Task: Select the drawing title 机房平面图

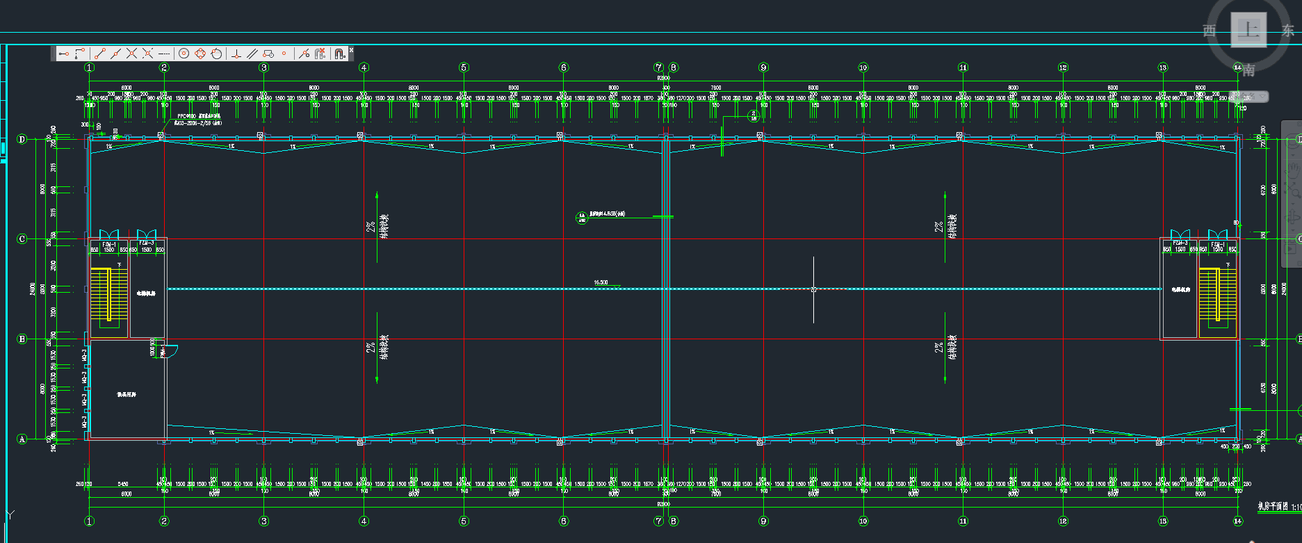Action: tap(1273, 506)
